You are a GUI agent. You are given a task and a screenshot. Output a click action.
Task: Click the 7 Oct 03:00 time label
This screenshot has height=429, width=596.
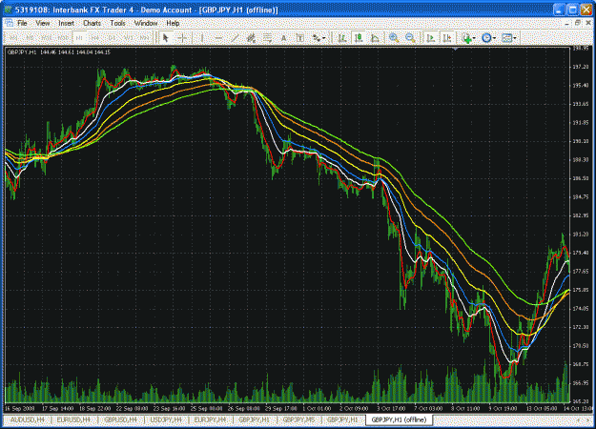coord(428,408)
